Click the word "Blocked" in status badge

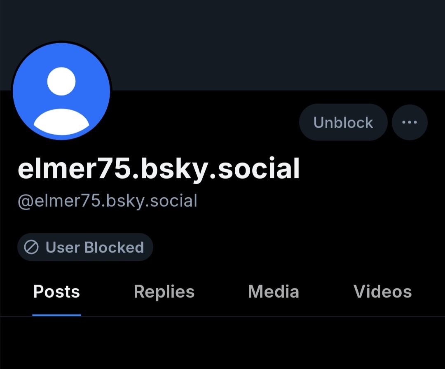pyautogui.click(x=114, y=247)
